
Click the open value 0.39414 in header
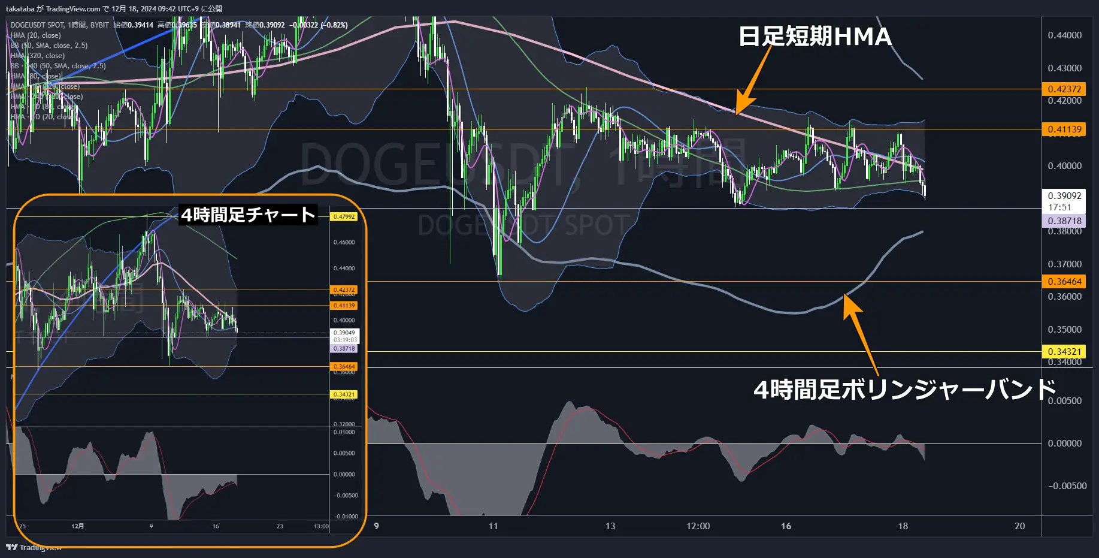141,25
